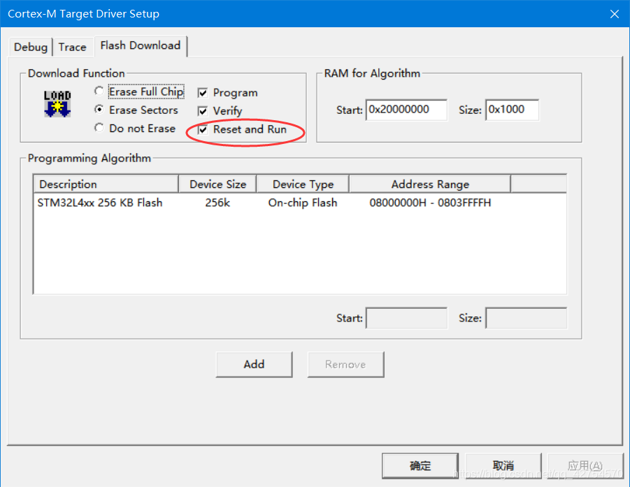
Task: Click the Address Range column header
Action: [x=430, y=184]
